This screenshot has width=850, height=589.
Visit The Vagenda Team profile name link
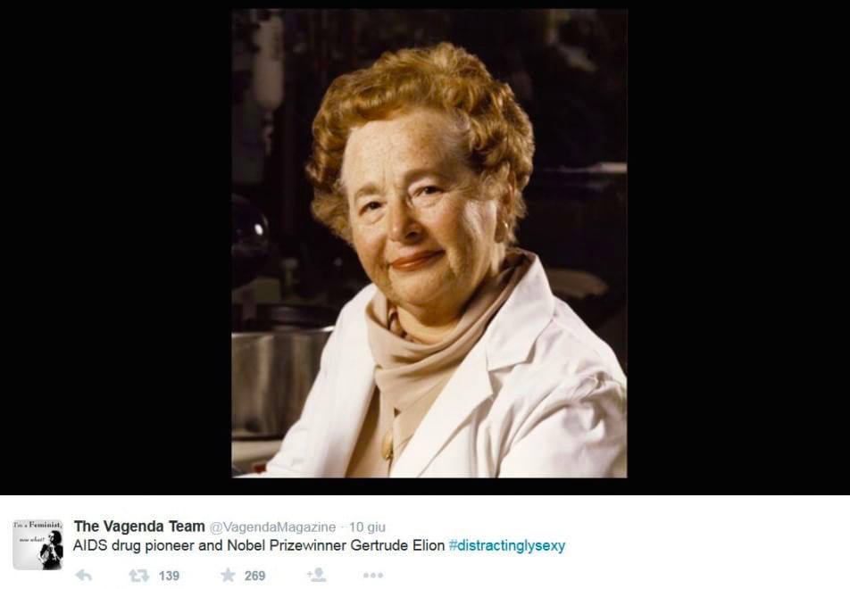point(139,527)
